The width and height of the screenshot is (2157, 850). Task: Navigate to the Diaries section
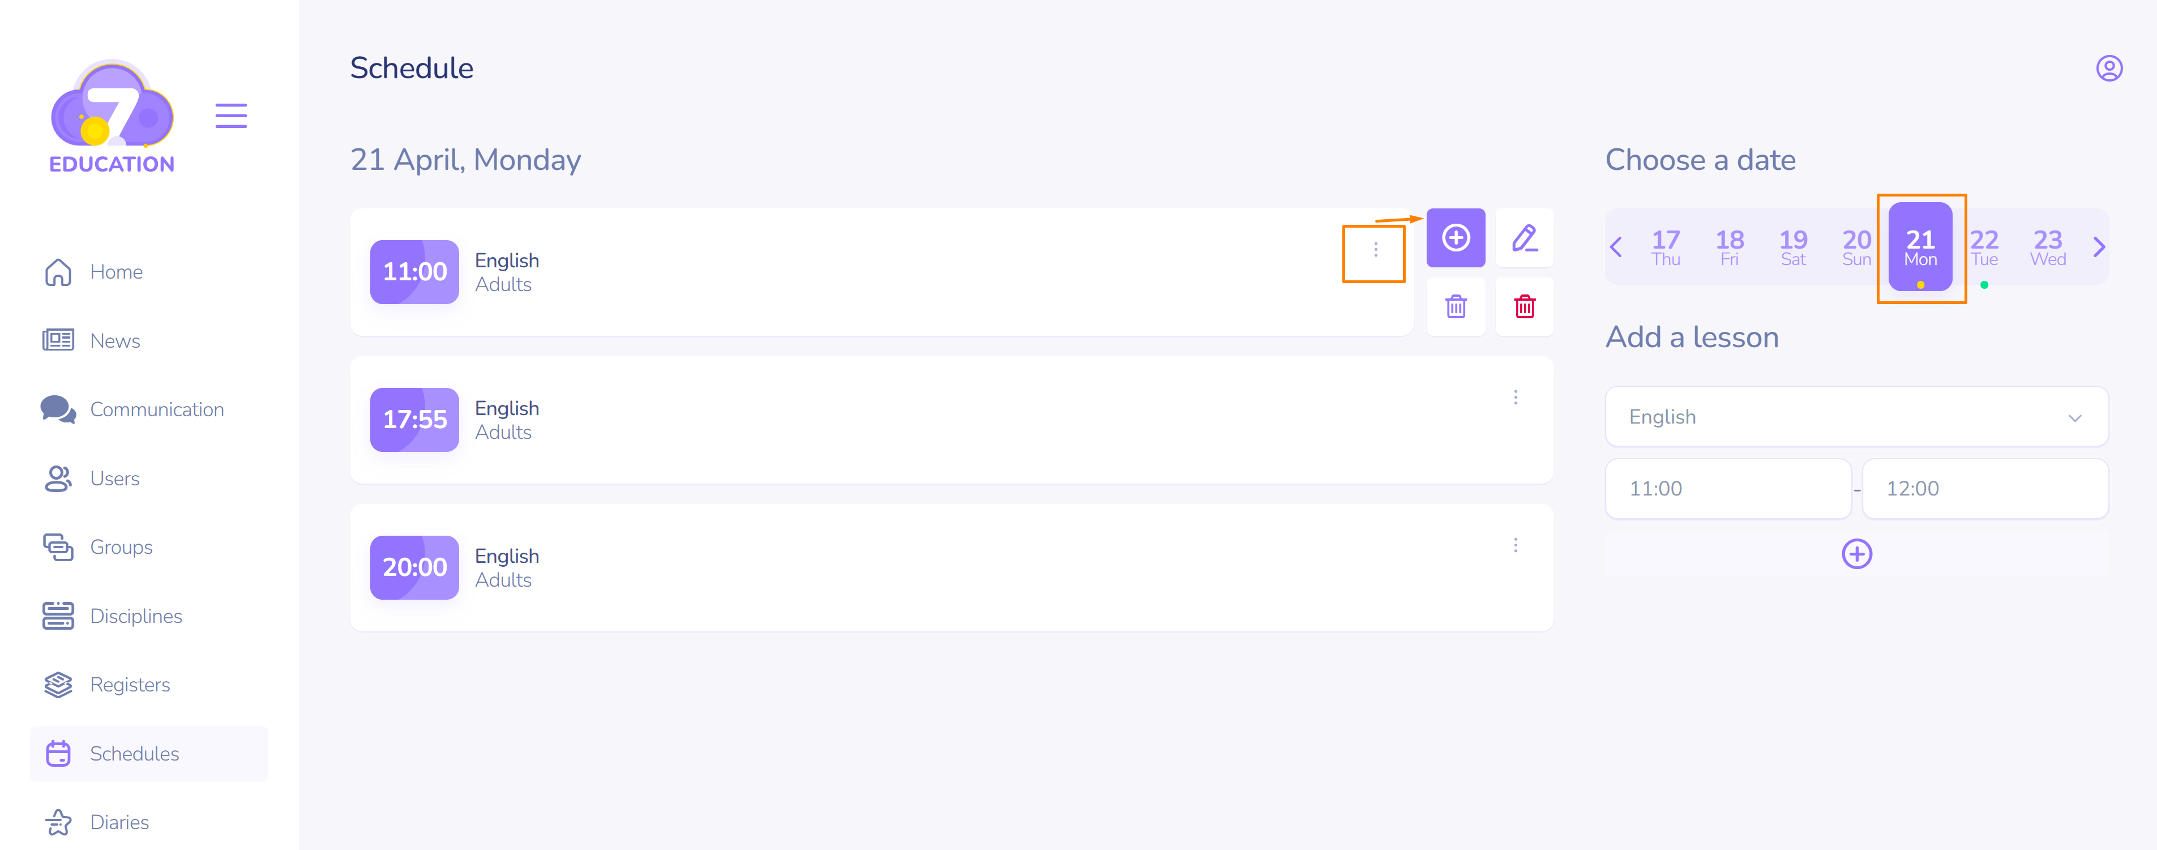tap(119, 822)
